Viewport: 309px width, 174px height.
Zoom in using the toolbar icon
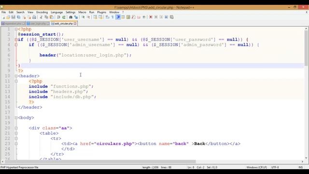(83, 17)
